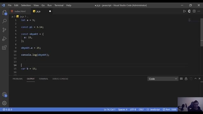
Task: Switch to the TERMINAL panel tab
Action: 43,79
